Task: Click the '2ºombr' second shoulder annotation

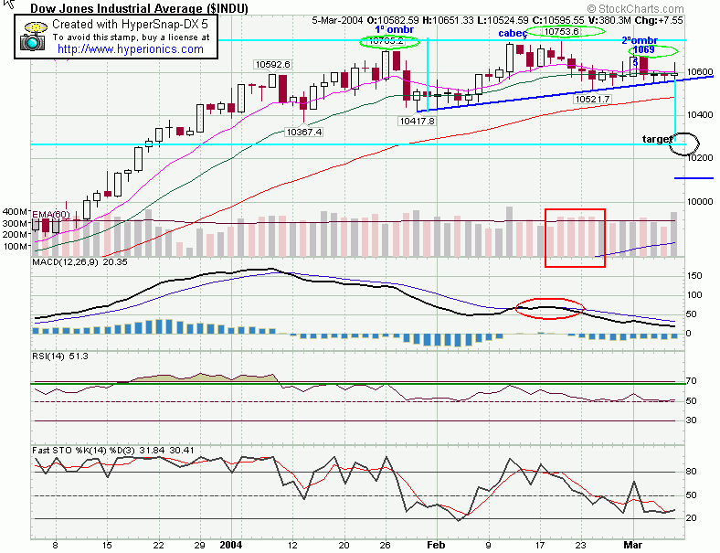Action: [x=640, y=40]
